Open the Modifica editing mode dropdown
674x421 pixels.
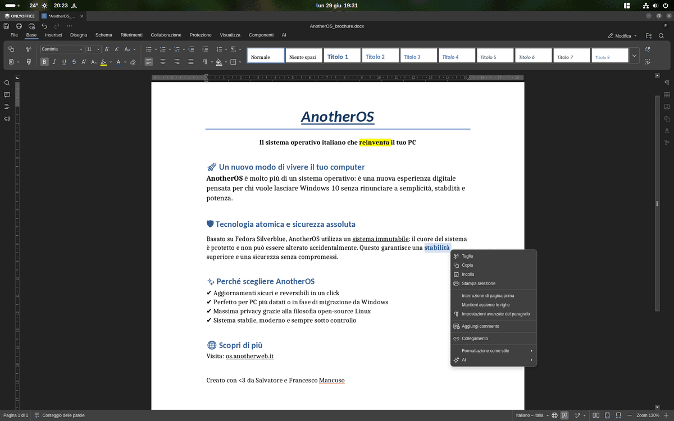pos(622,36)
